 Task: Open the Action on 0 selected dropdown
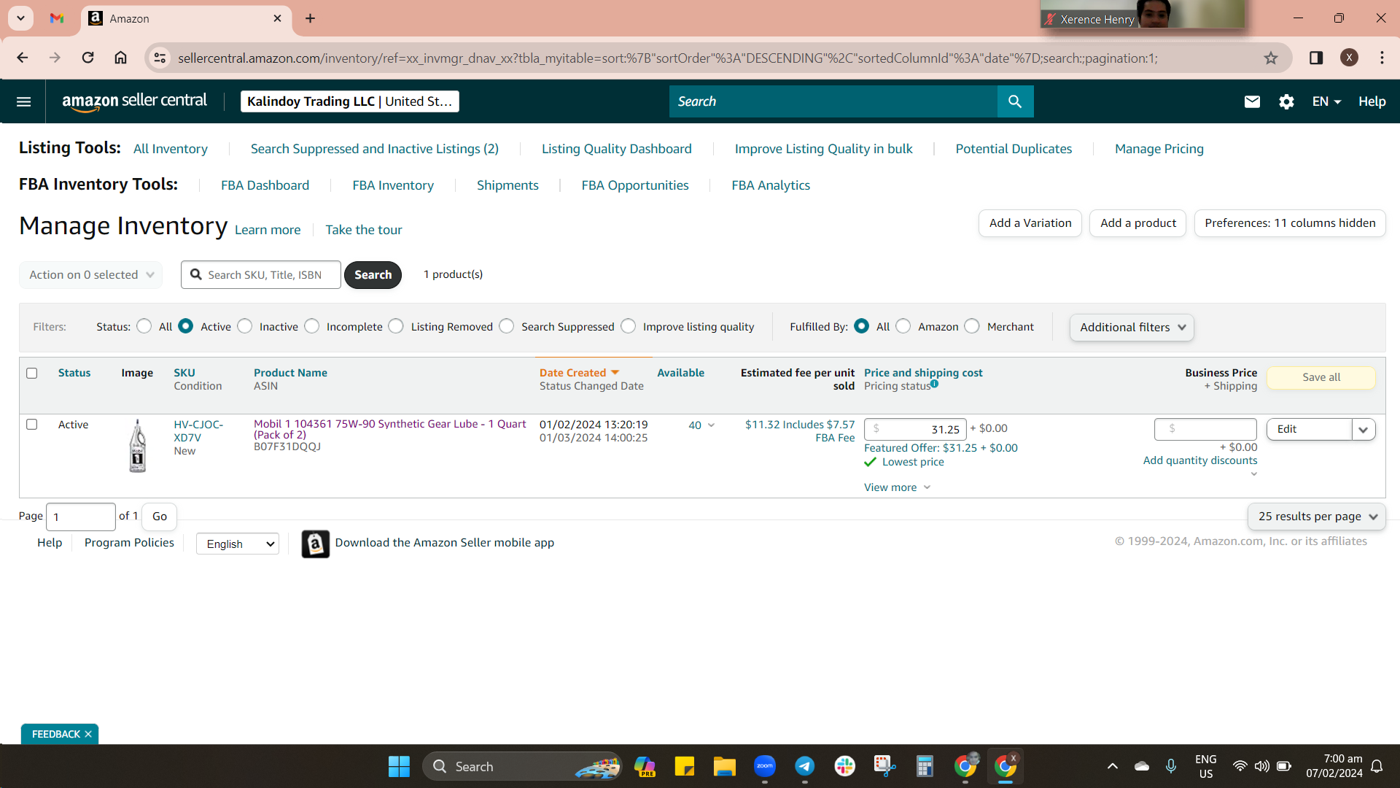tap(91, 275)
